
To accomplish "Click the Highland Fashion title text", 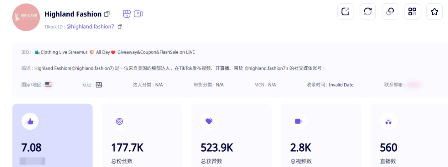I will 73,14.
